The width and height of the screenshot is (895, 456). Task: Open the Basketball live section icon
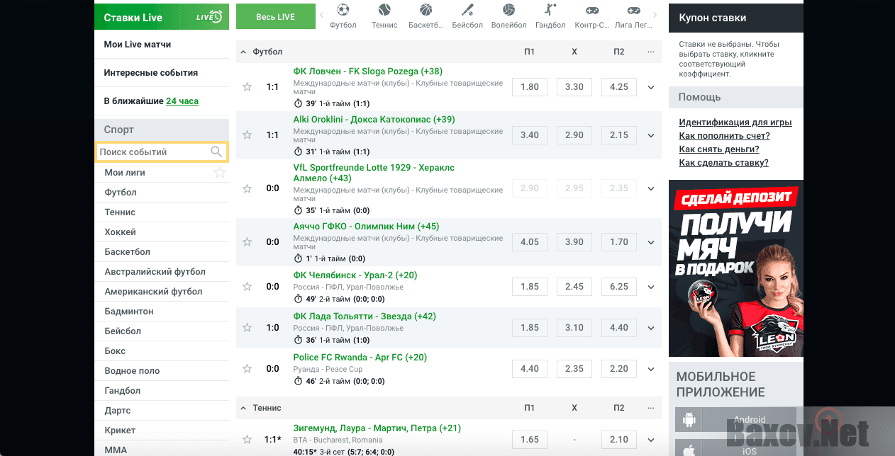[x=426, y=11]
